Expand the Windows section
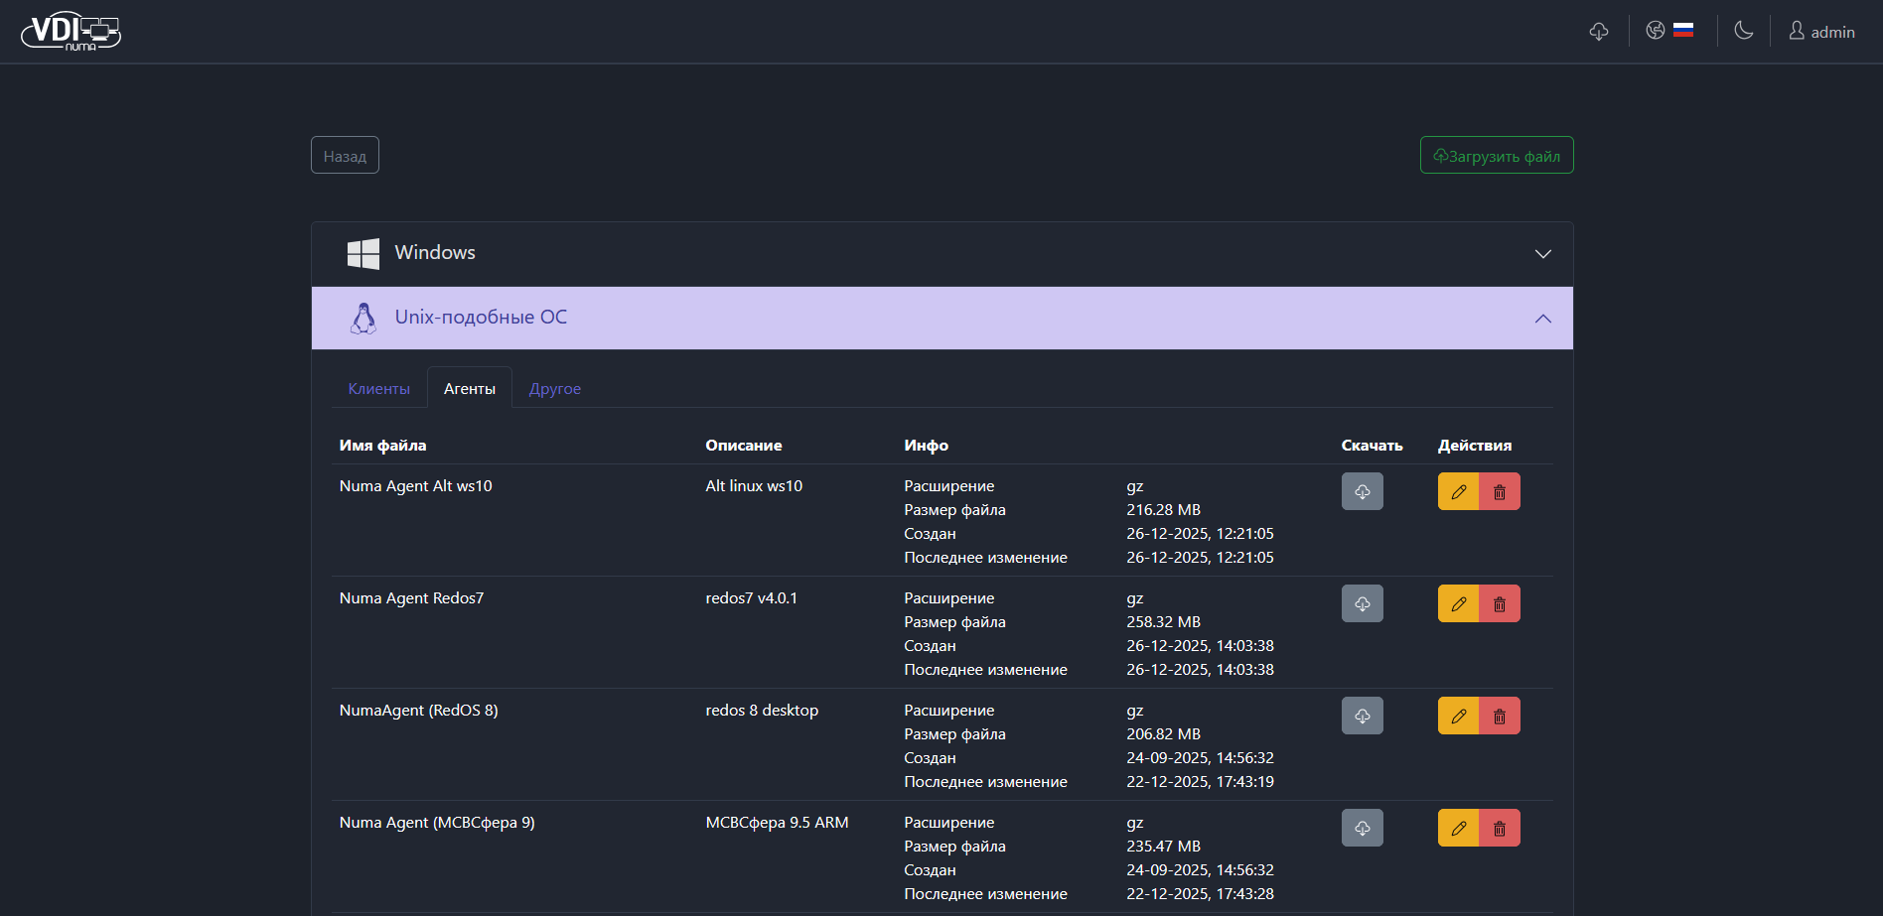The image size is (1883, 916). [x=941, y=254]
